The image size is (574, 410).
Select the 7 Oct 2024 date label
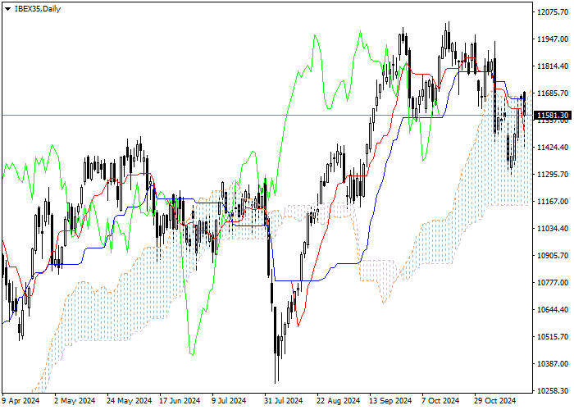pyautogui.click(x=440, y=401)
